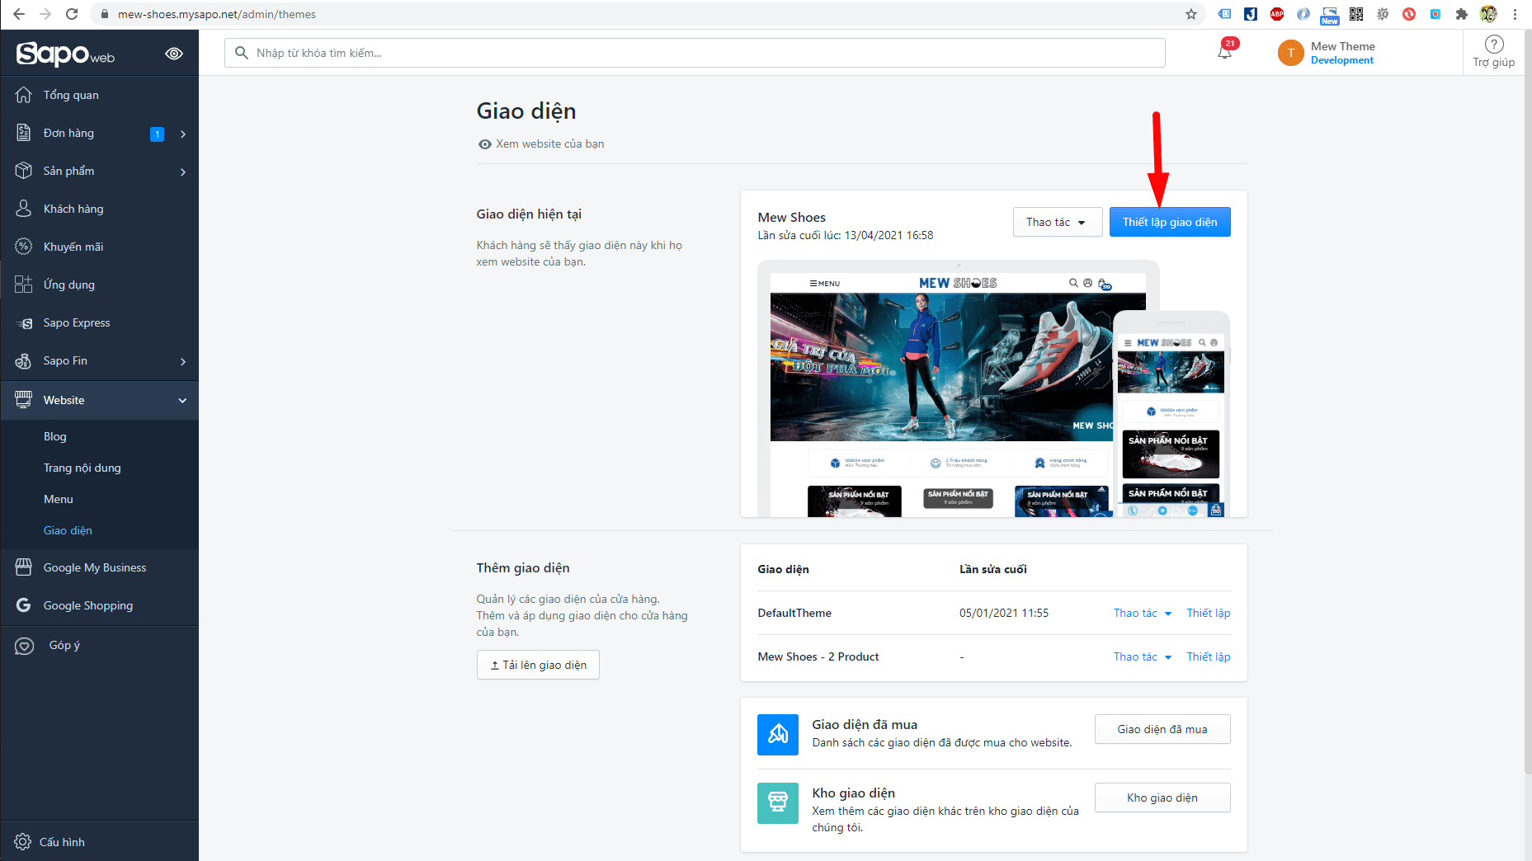Click the Website storefront icon
The height and width of the screenshot is (861, 1532).
coord(24,400)
